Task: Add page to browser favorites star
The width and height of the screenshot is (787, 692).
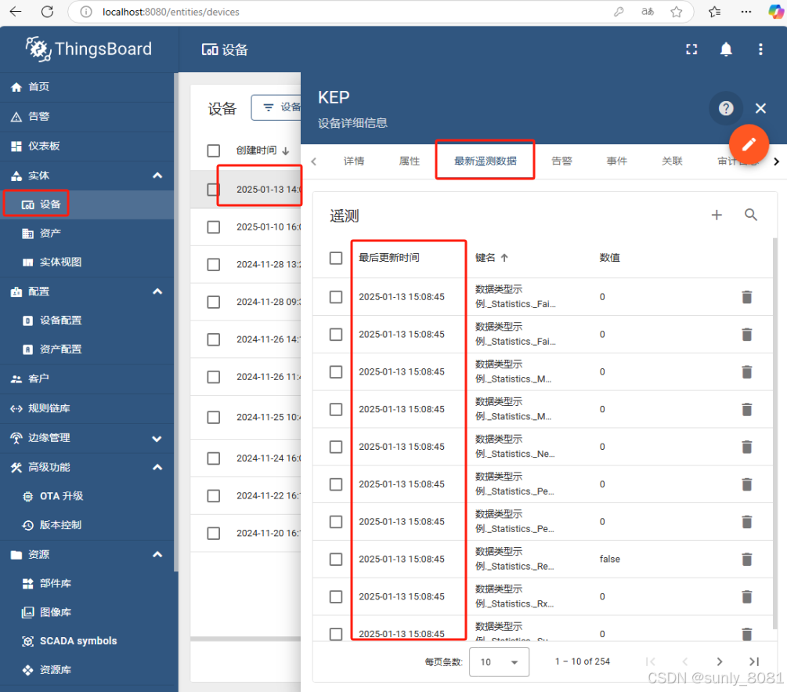Action: [x=676, y=12]
